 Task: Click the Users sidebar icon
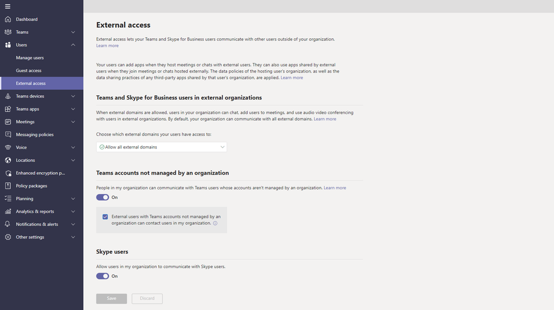coord(8,45)
